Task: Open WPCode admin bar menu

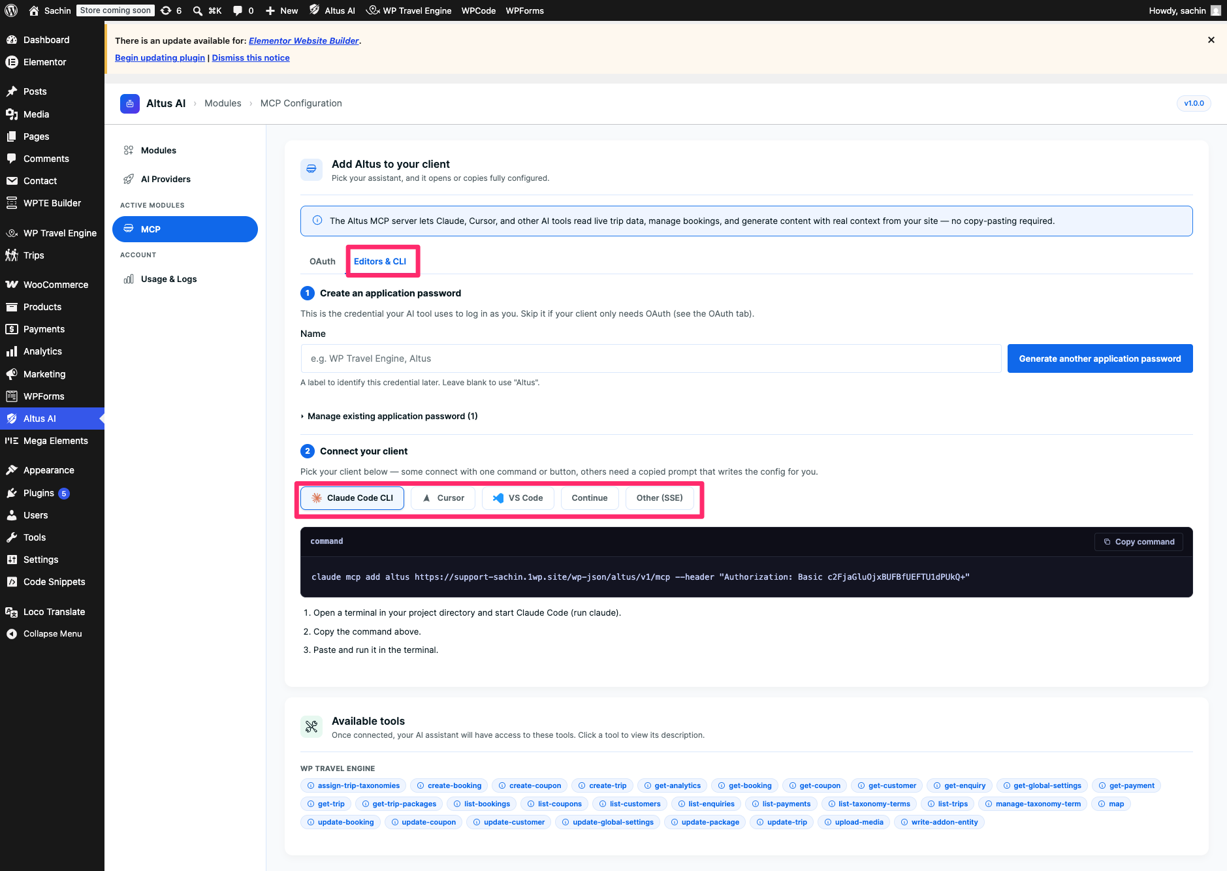Action: [x=479, y=10]
